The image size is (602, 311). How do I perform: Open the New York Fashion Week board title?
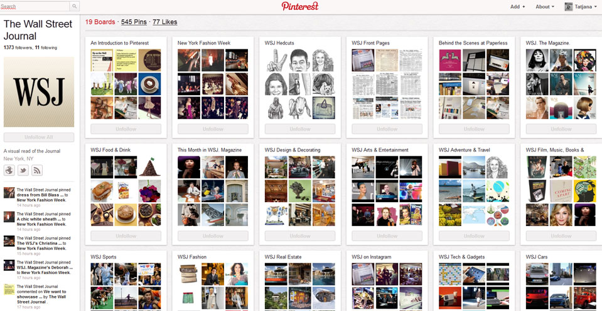click(x=204, y=43)
